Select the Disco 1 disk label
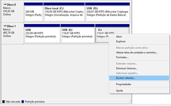The image size is (171, 106). coord(11,26)
